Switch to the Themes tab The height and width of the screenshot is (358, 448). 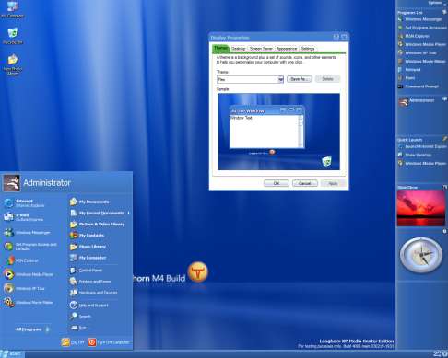221,48
